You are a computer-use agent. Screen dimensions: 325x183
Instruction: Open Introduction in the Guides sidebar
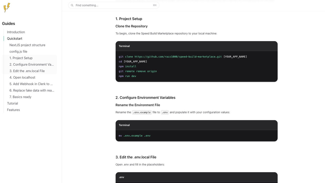[x=16, y=32]
